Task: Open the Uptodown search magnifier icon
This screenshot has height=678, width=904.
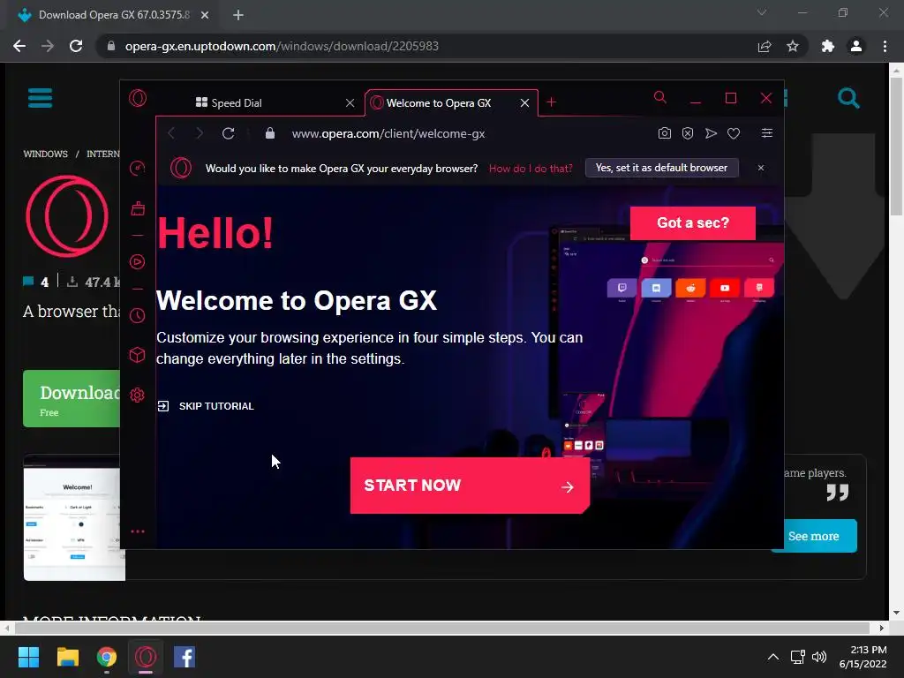Action: (848, 98)
